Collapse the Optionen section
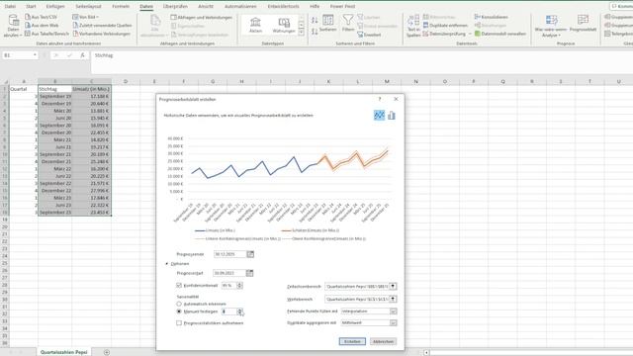The width and height of the screenshot is (633, 356). tap(167, 264)
